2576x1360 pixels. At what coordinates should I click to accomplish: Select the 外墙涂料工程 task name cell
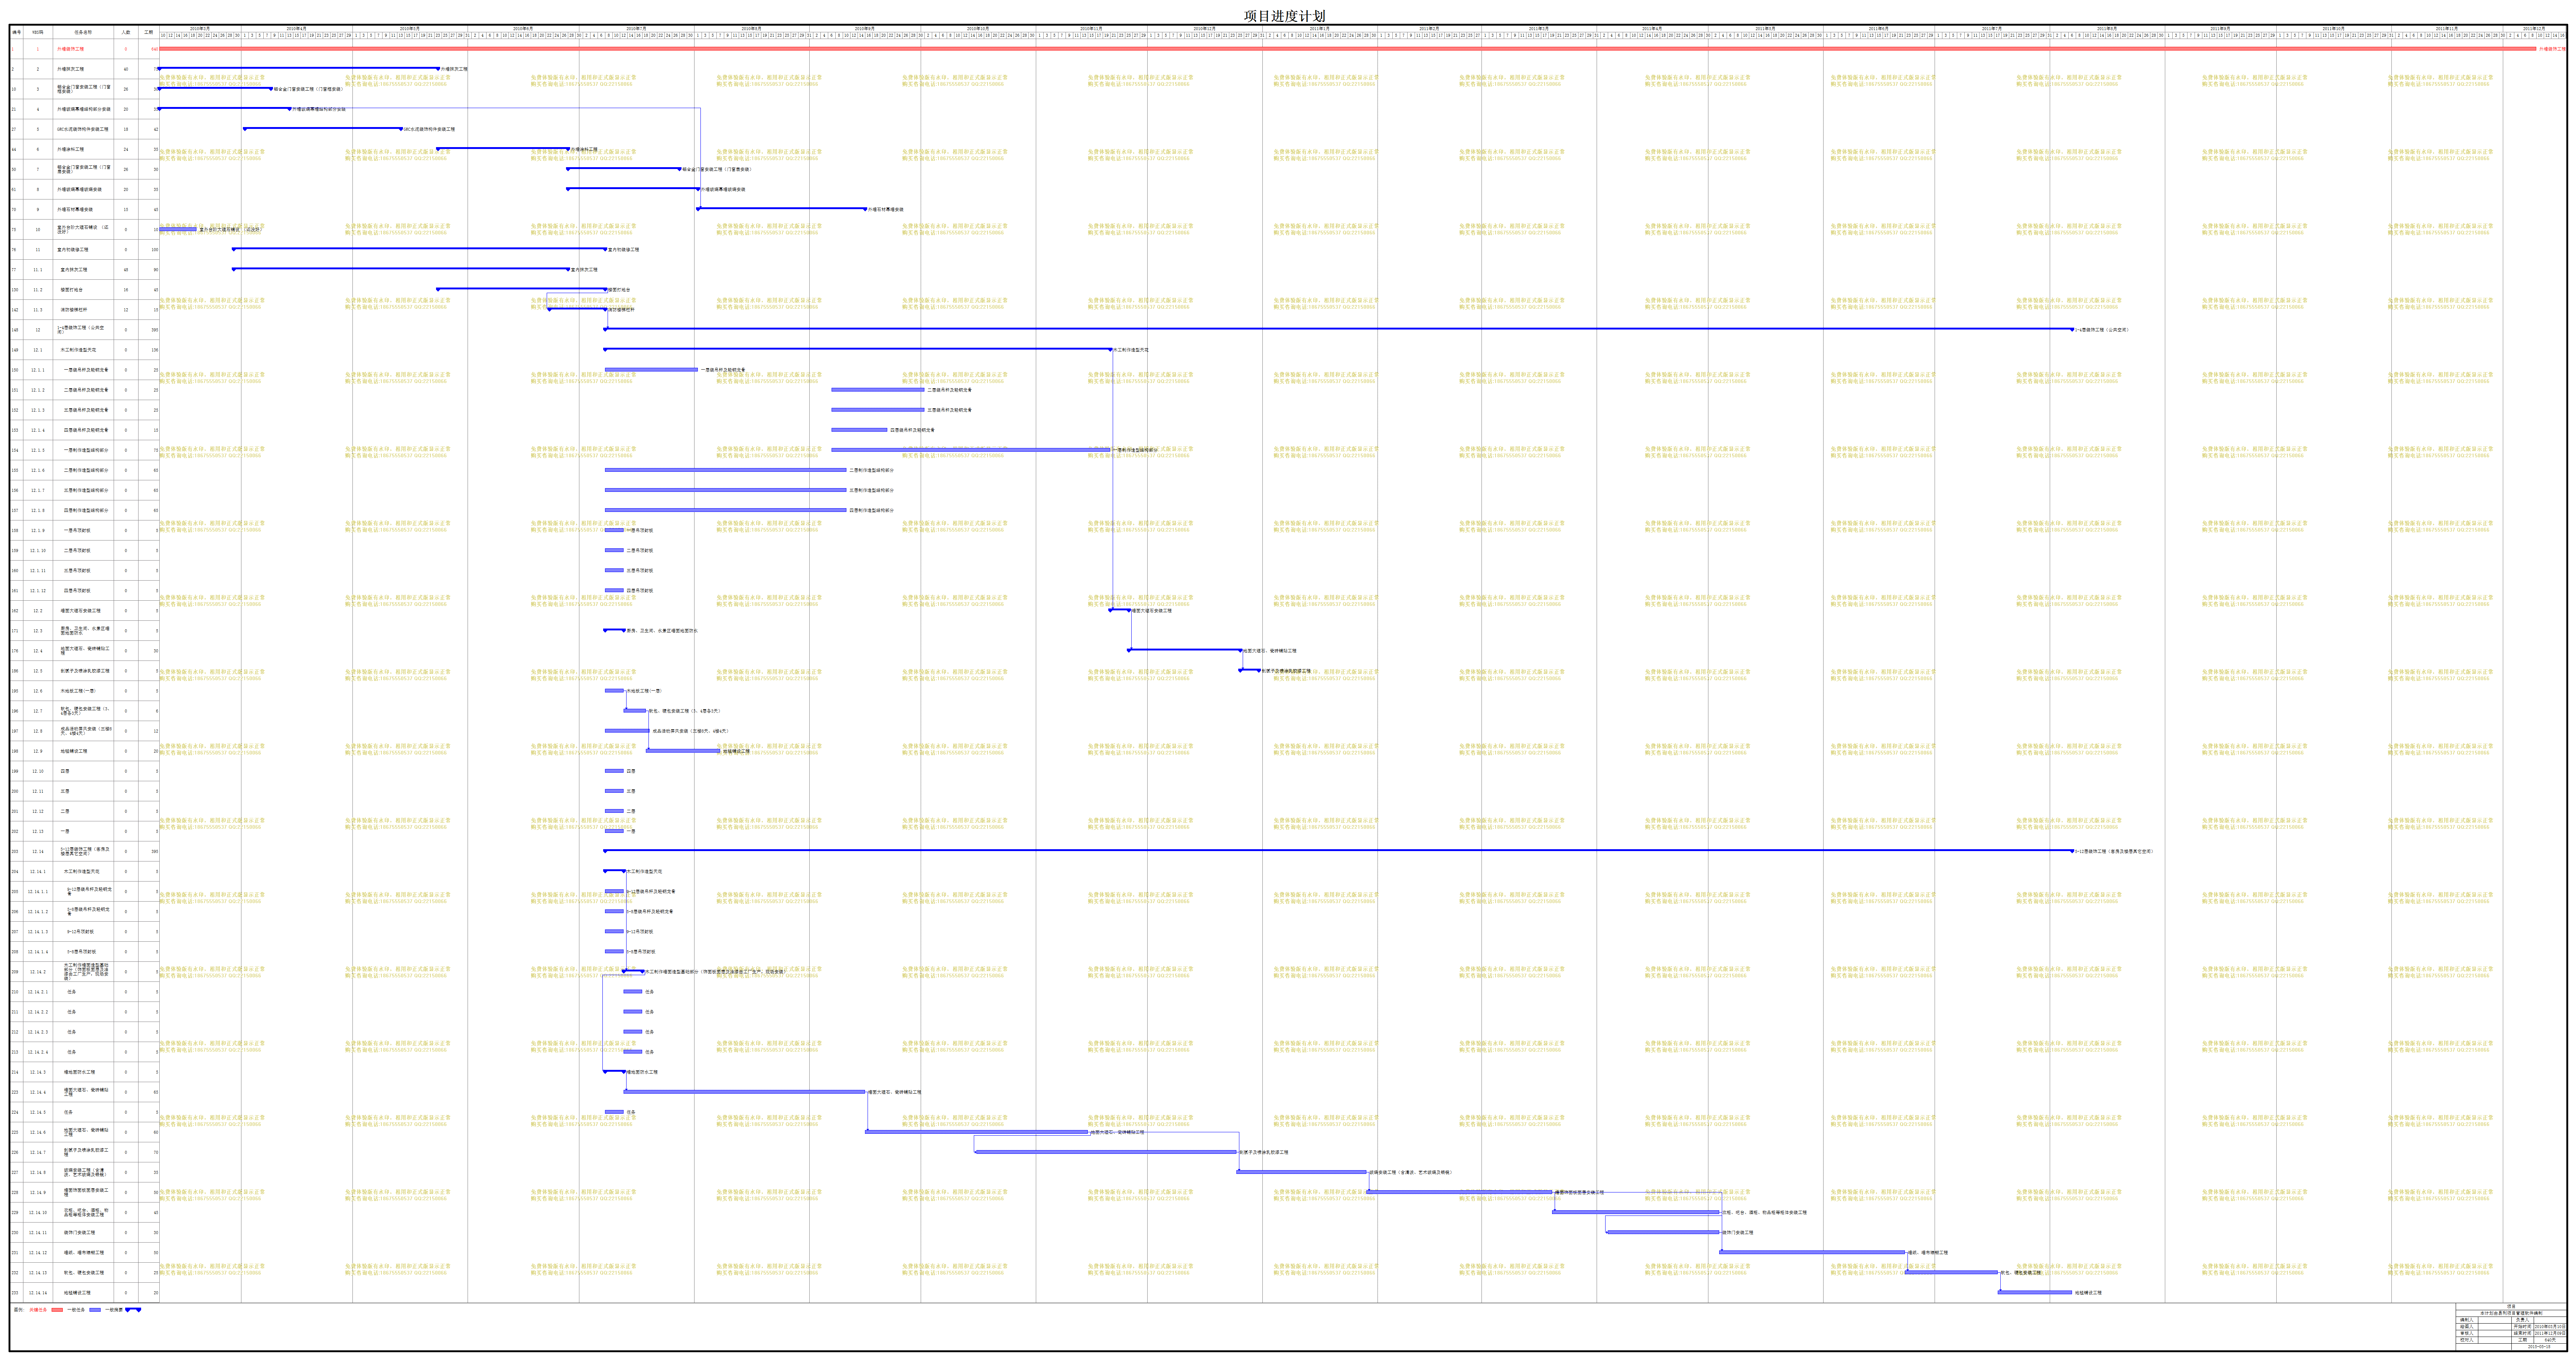(83, 149)
